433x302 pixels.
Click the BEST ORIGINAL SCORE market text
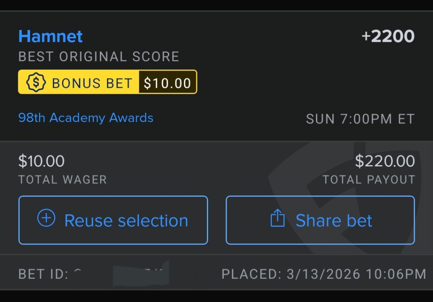(99, 57)
